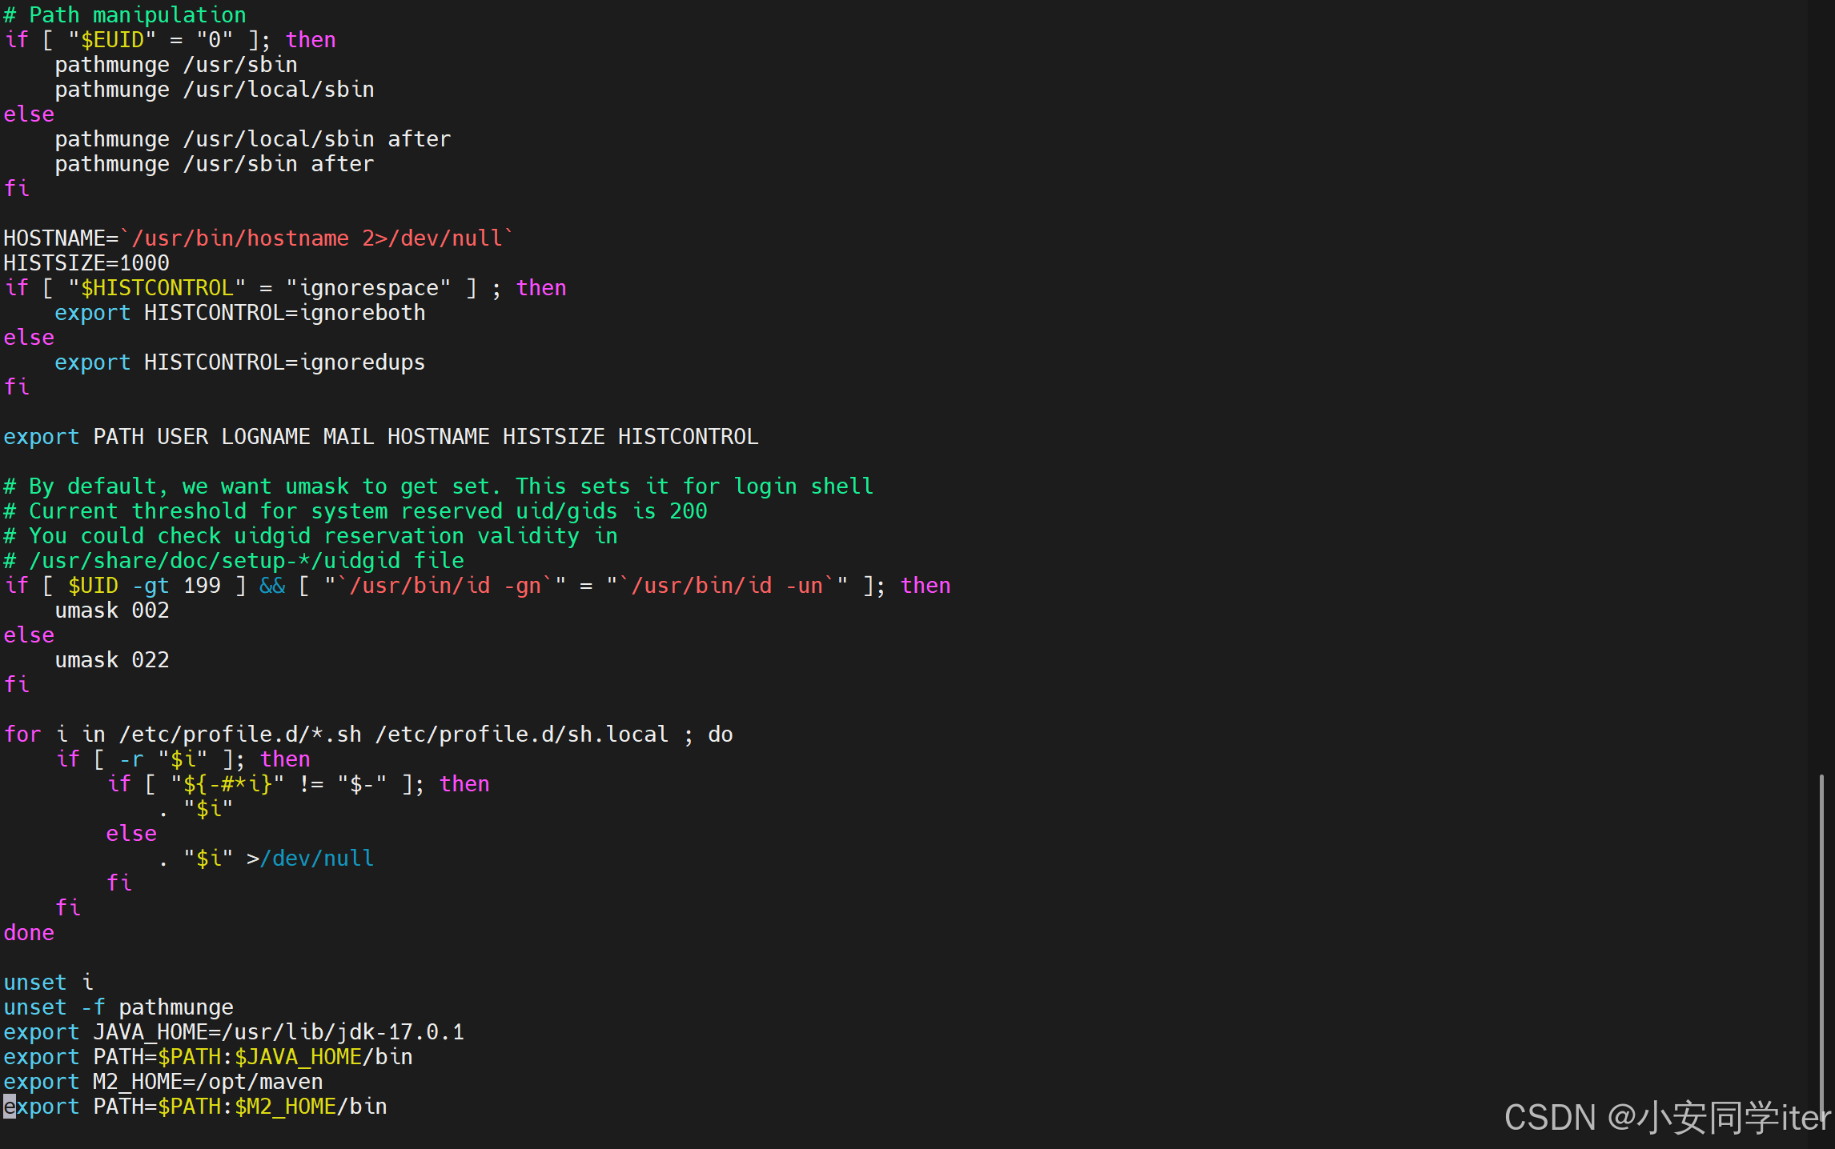Viewport: 1835px width, 1149px height.
Task: Click the 'umask 002' text
Action: coord(112,611)
